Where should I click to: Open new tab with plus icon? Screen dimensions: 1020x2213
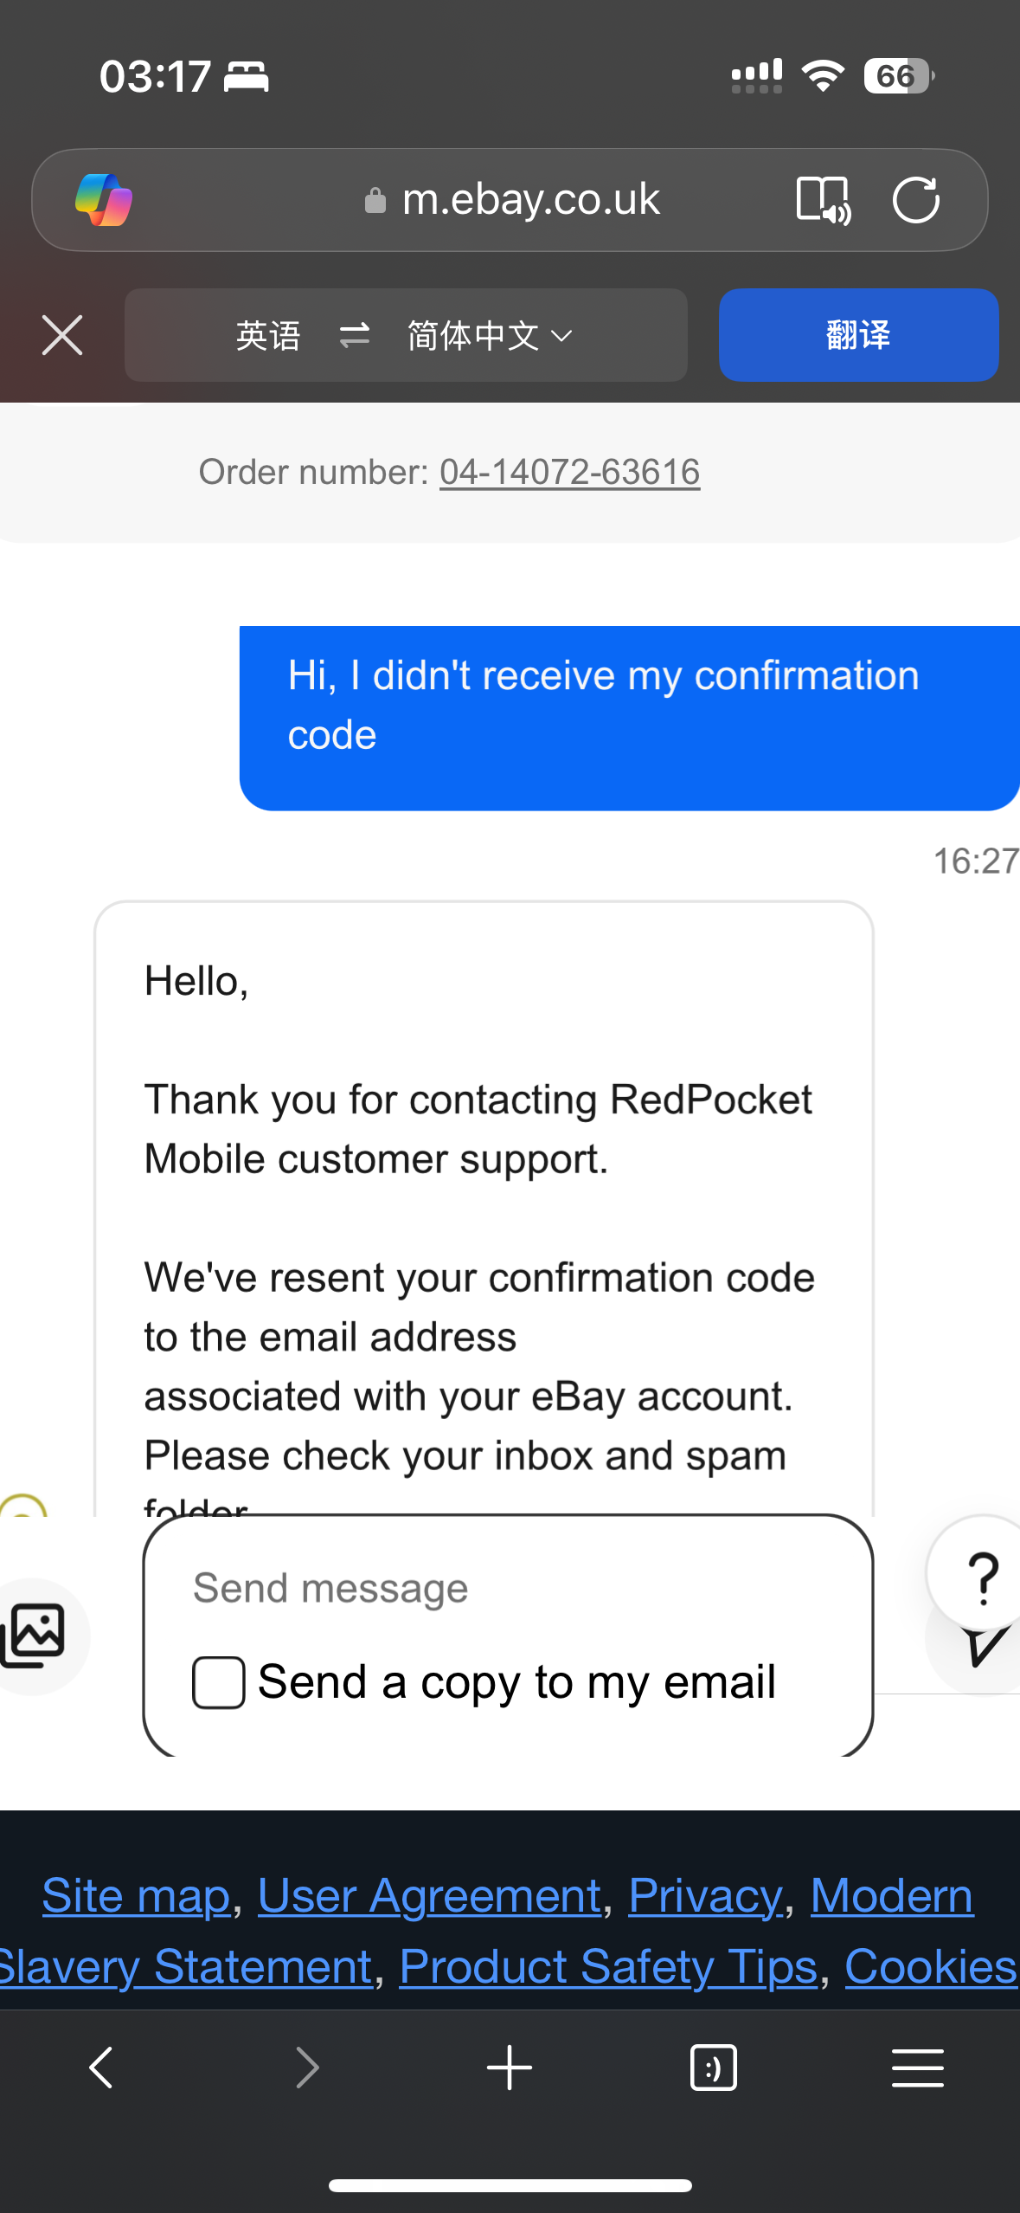click(510, 2068)
